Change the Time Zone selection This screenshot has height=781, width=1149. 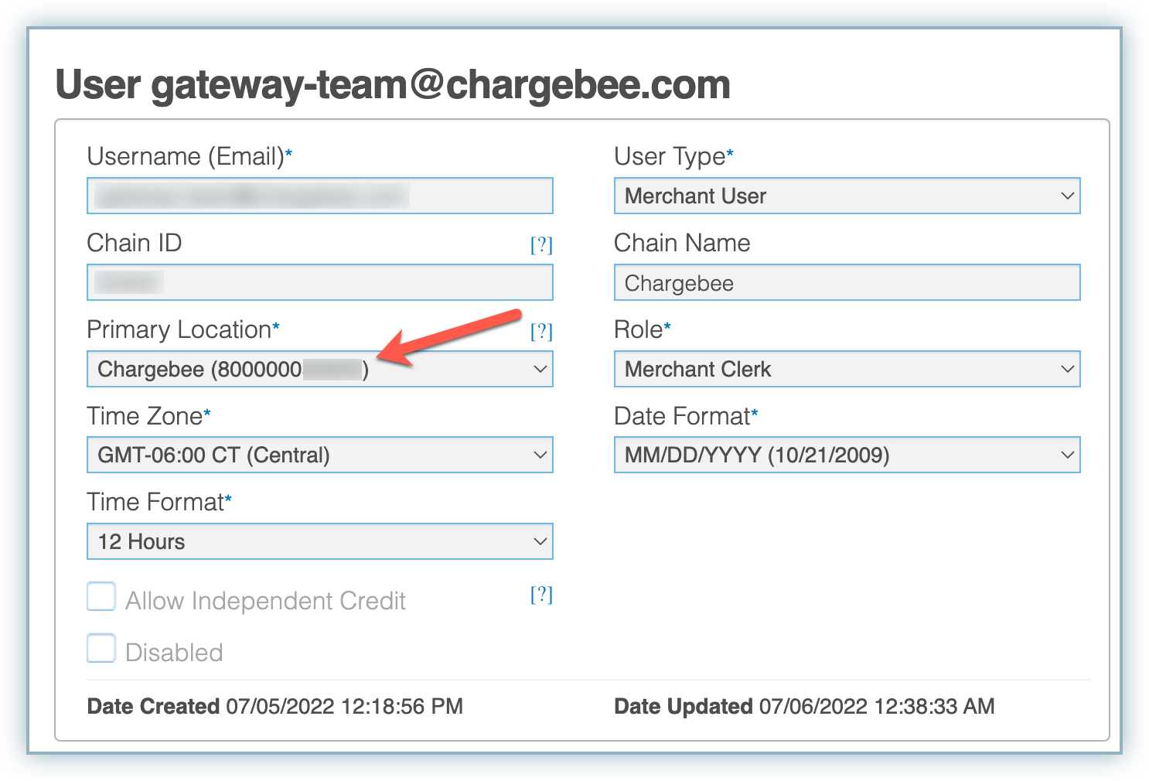319,455
